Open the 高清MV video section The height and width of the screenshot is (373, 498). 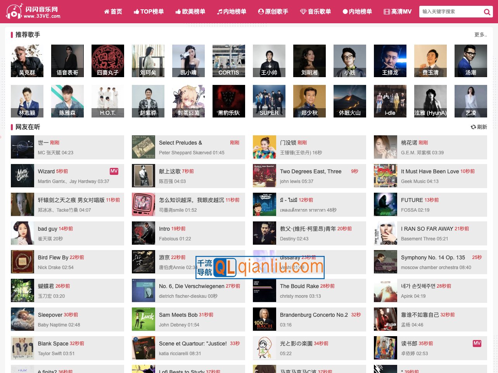(x=397, y=12)
